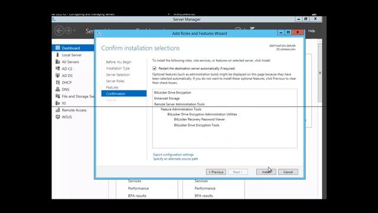378x213 pixels.
Task: Click the IIS role icon
Action: [x=58, y=103]
